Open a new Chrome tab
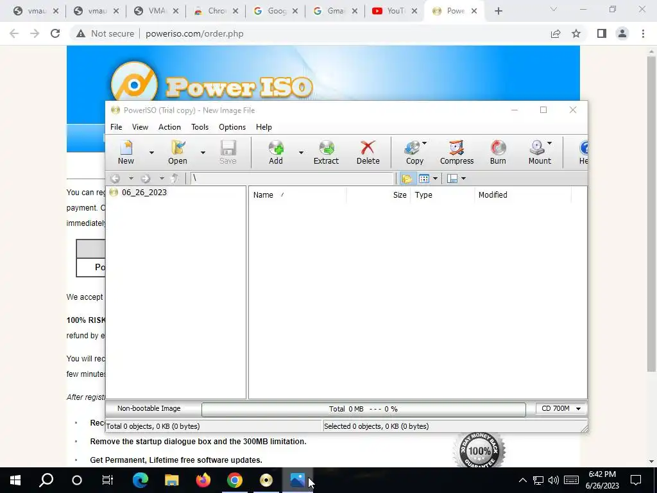The image size is (657, 493). point(498,12)
